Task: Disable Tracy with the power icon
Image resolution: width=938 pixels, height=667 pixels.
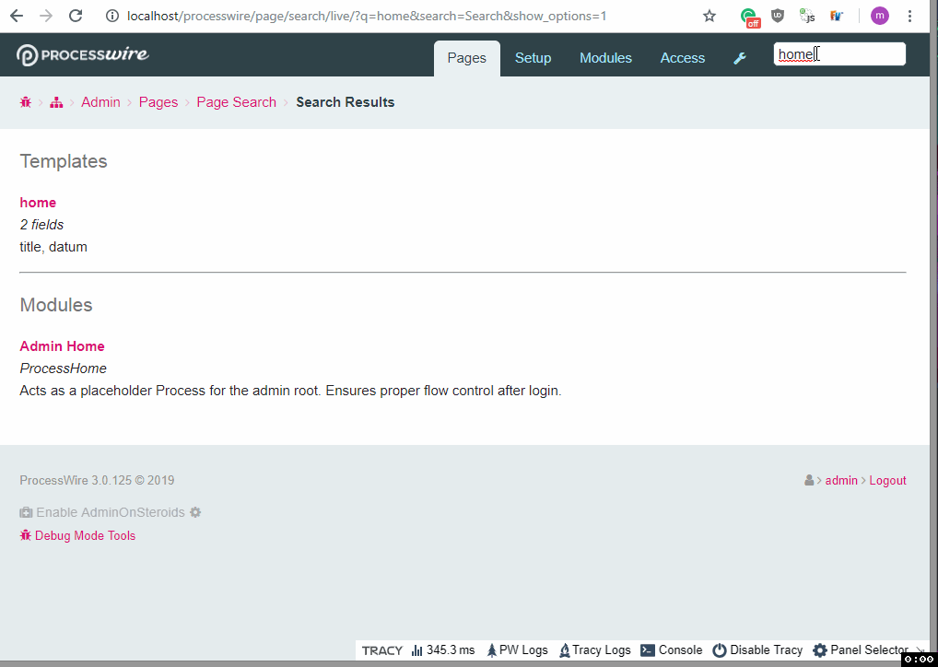Action: [x=757, y=649]
